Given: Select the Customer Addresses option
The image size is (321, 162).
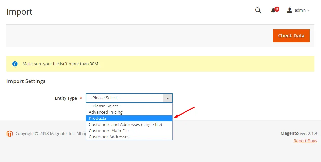Looking at the screenshot, I should click(109, 137).
